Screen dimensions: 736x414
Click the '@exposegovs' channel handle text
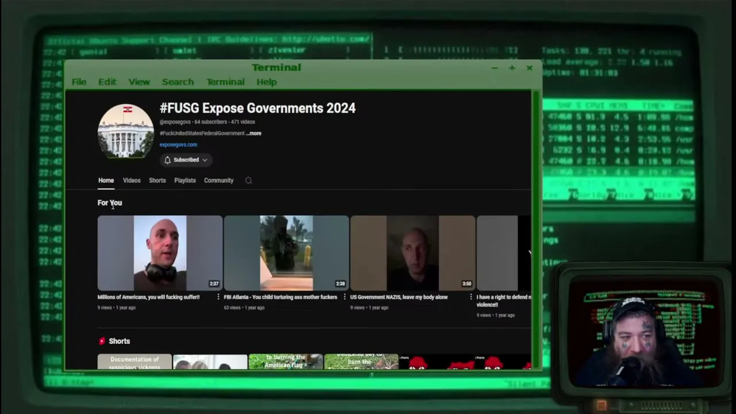click(175, 122)
